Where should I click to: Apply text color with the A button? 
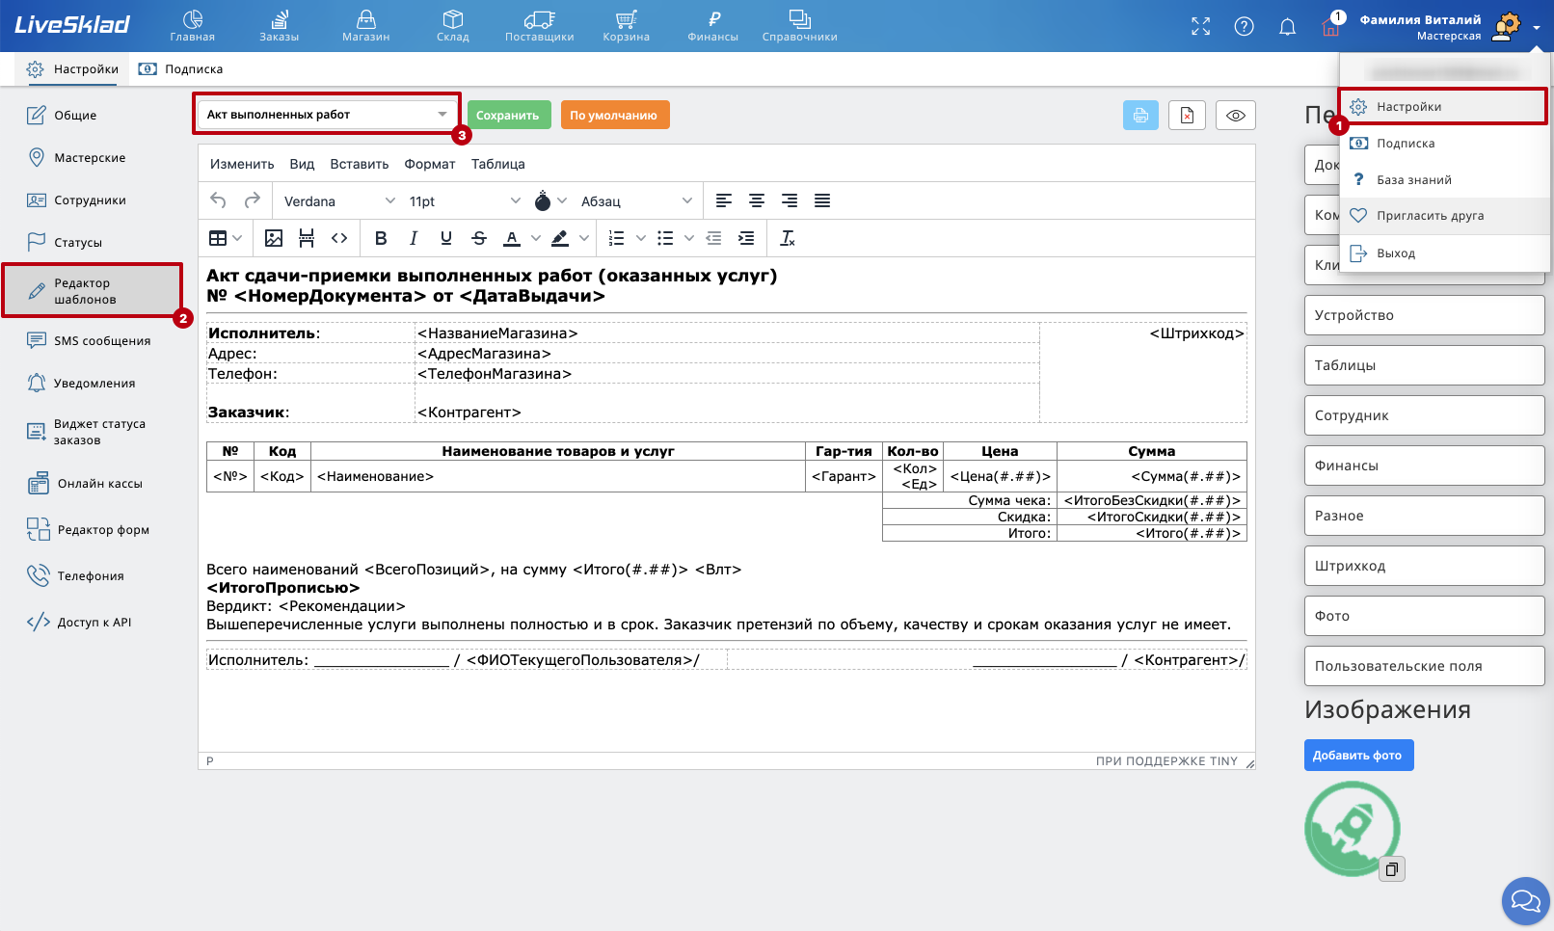pyautogui.click(x=512, y=238)
